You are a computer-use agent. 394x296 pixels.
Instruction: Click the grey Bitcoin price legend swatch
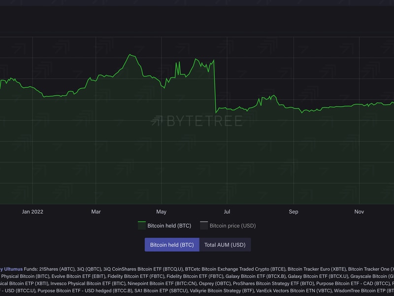point(204,225)
